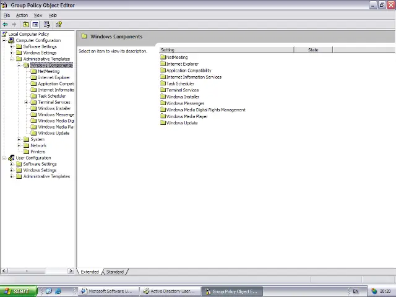Screen dimensions: 396x297
Task: Switch to Microsoft Software Update taskbar window
Action: [109, 291]
